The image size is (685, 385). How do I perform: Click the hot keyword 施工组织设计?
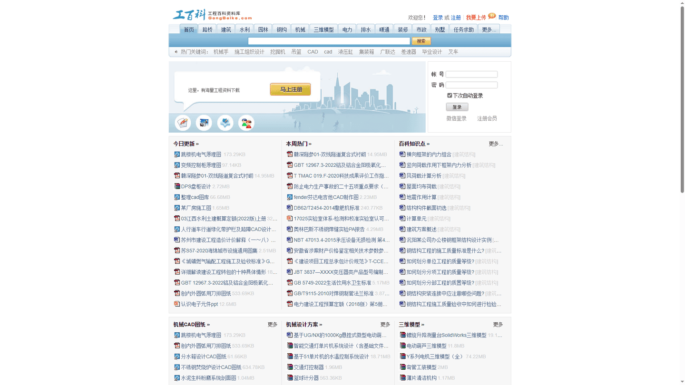(249, 52)
